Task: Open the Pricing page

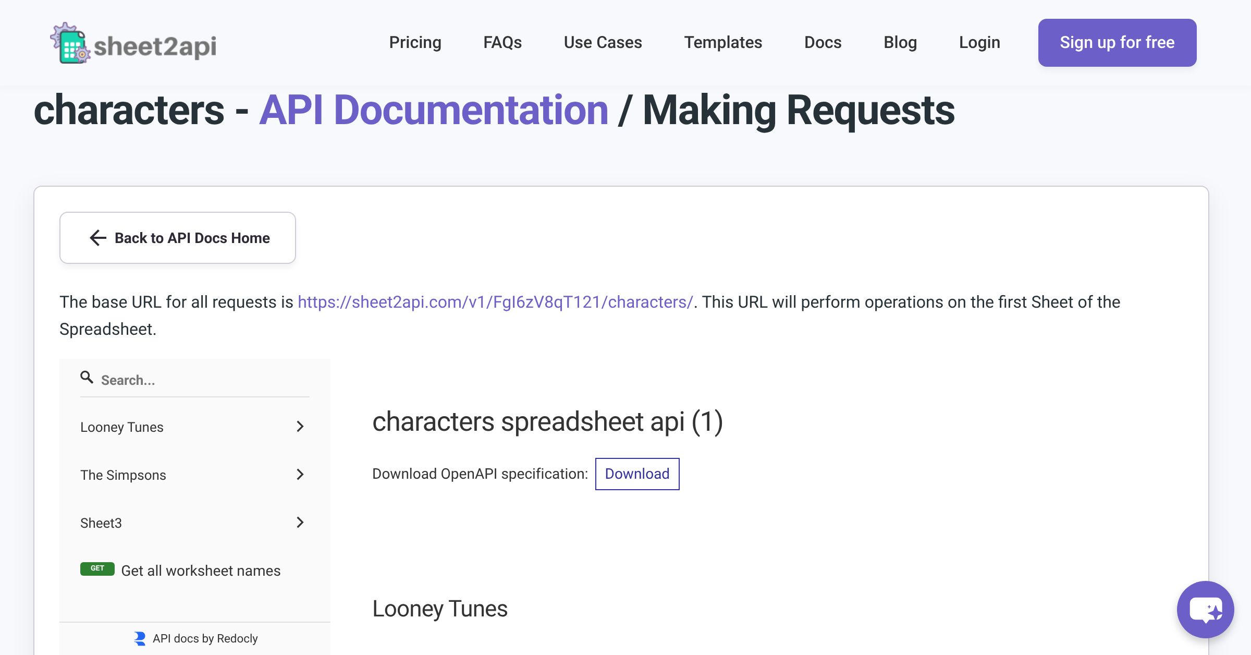Action: point(415,42)
